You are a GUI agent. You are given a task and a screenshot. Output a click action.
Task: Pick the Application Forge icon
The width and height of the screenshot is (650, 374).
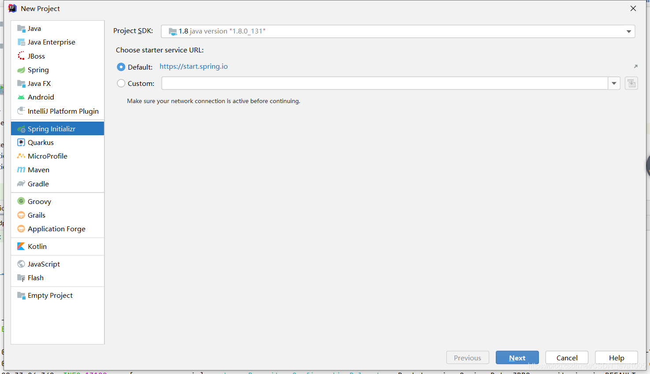click(x=21, y=229)
